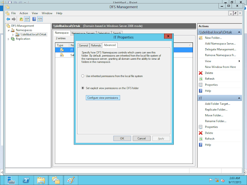Open Server Manager from the taskbar
247x185 pixels.
tap(11, 180)
